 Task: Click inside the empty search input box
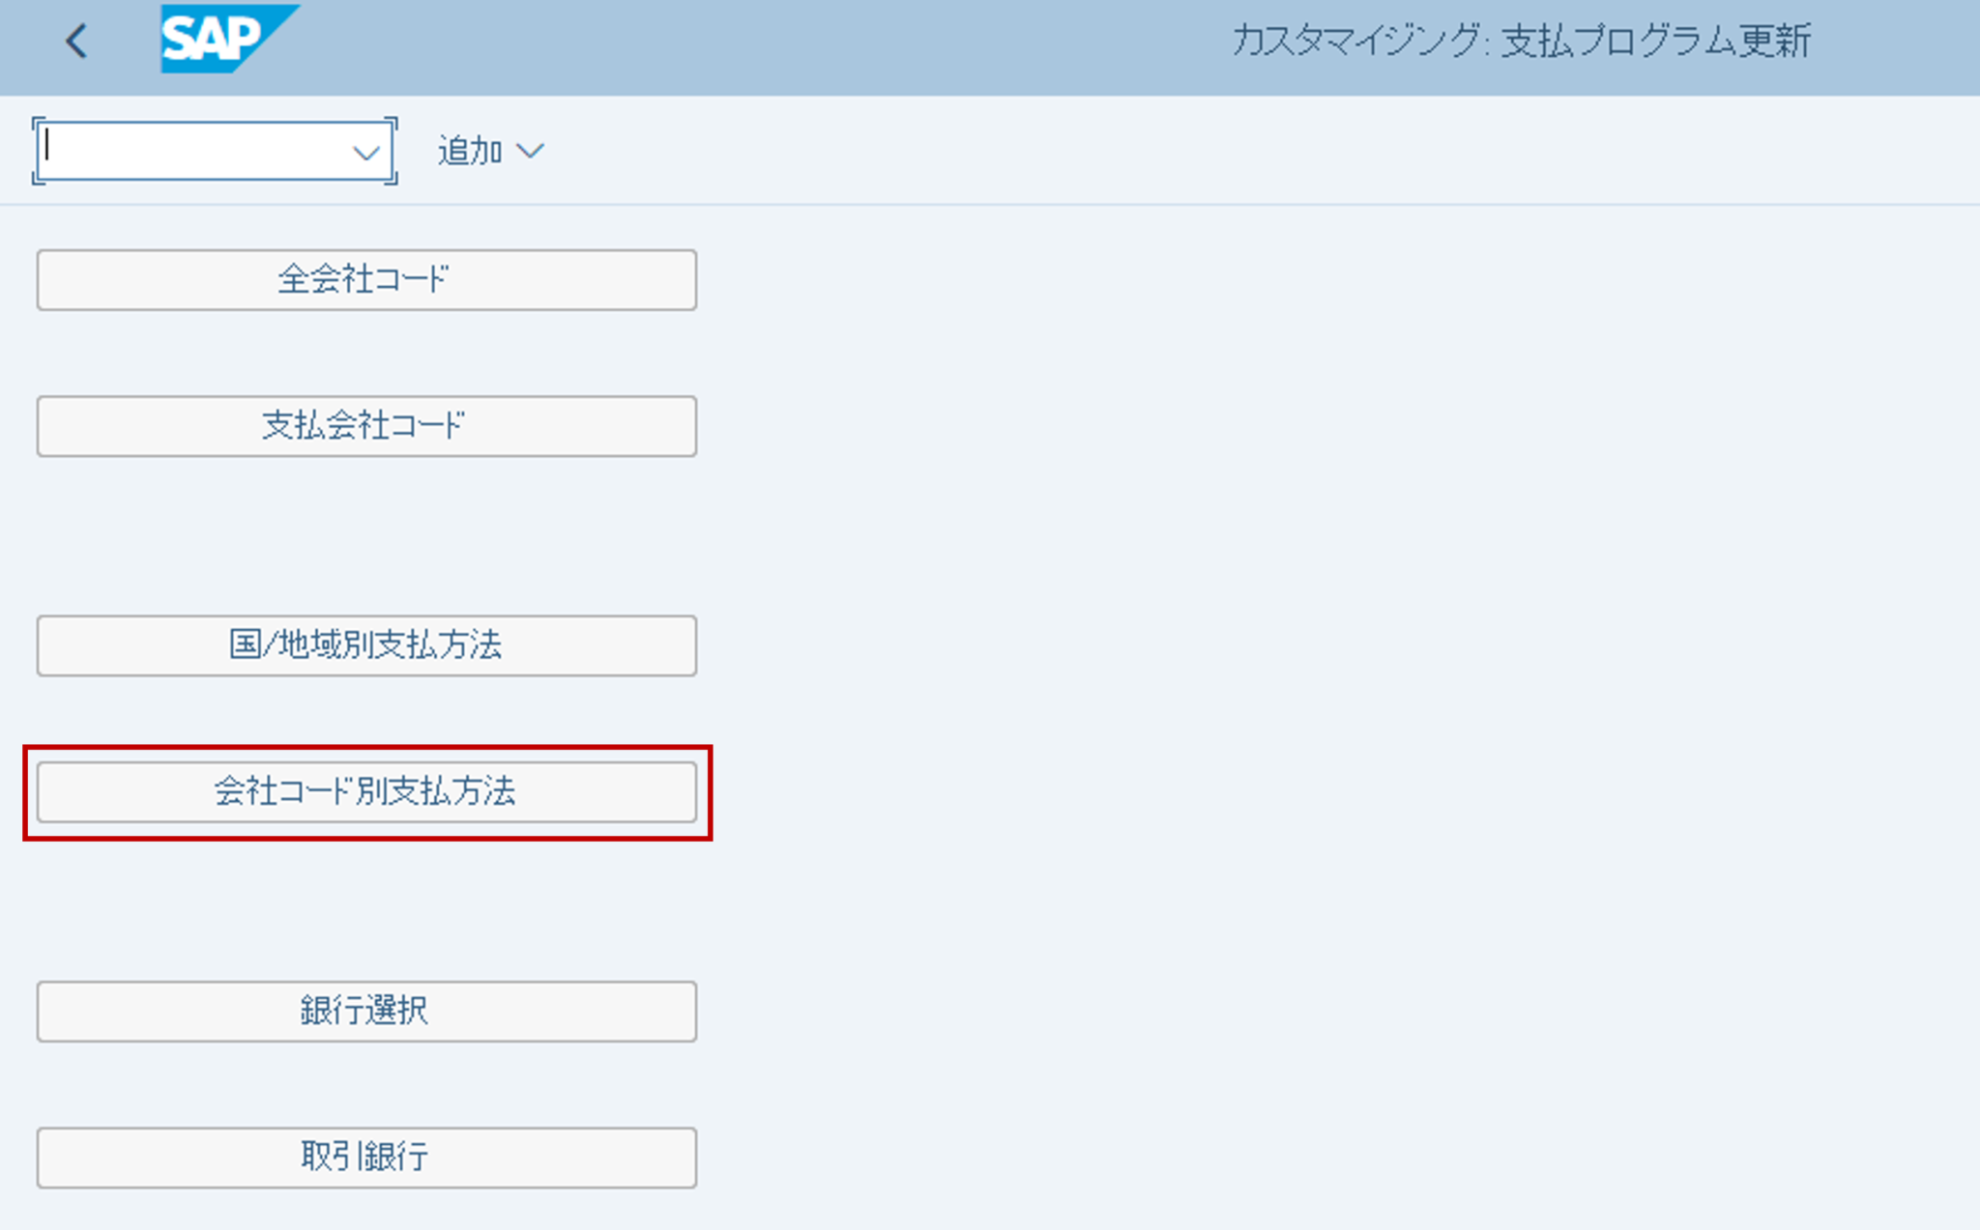[x=193, y=151]
